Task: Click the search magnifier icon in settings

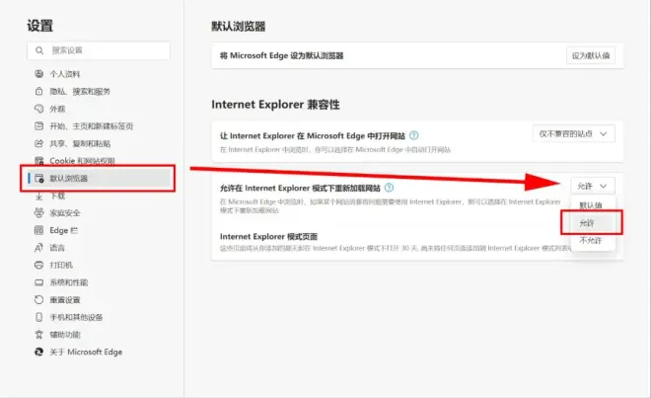Action: 39,50
